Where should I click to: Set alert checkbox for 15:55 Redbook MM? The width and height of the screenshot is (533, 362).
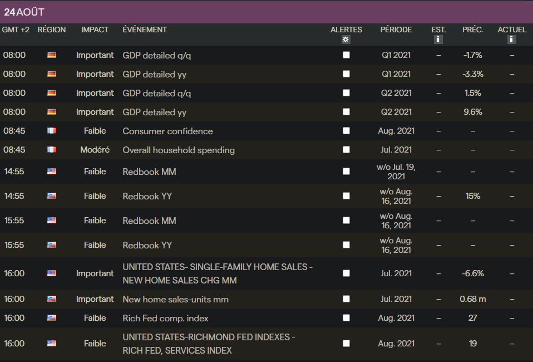coord(346,220)
